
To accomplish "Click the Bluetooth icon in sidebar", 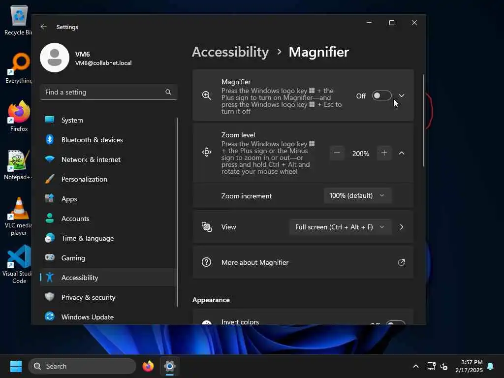I will (50, 140).
